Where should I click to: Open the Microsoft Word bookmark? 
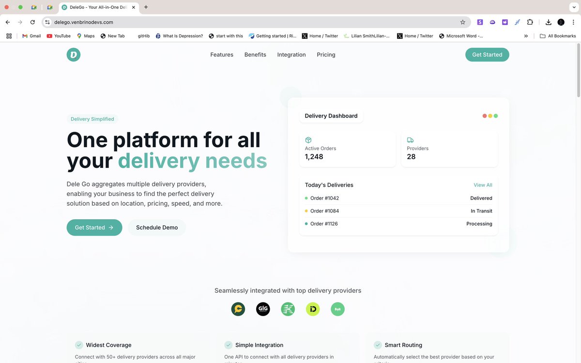tap(461, 36)
